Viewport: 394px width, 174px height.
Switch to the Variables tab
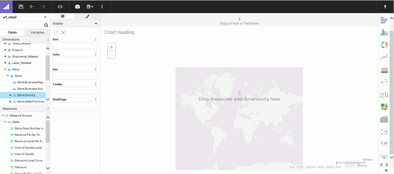(x=38, y=32)
